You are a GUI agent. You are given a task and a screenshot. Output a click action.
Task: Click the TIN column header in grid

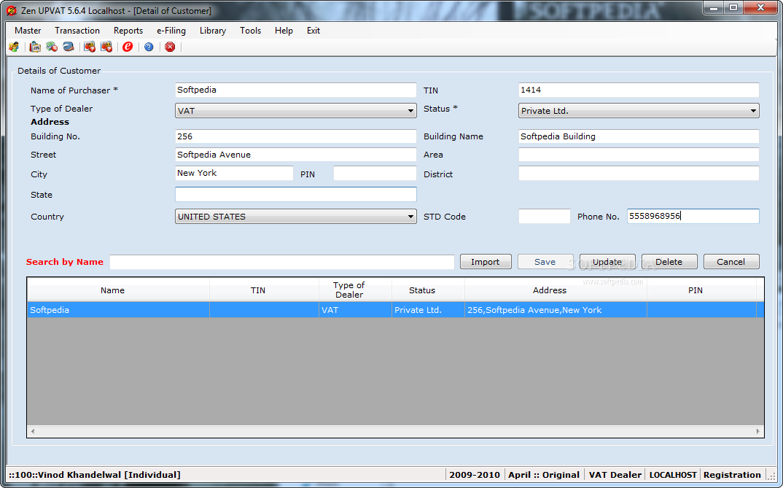click(264, 290)
